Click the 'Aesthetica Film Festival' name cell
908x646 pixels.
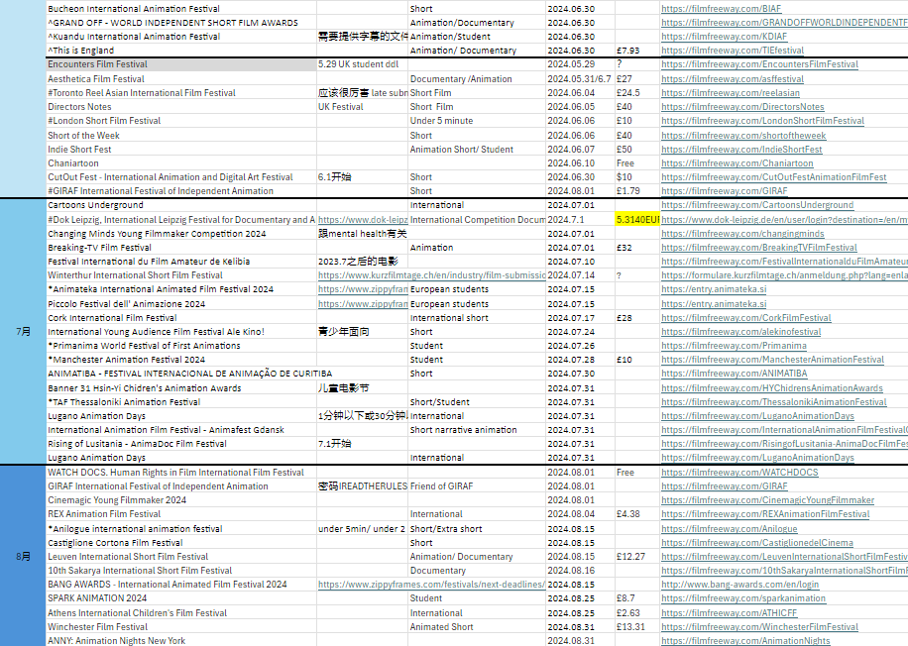point(181,78)
